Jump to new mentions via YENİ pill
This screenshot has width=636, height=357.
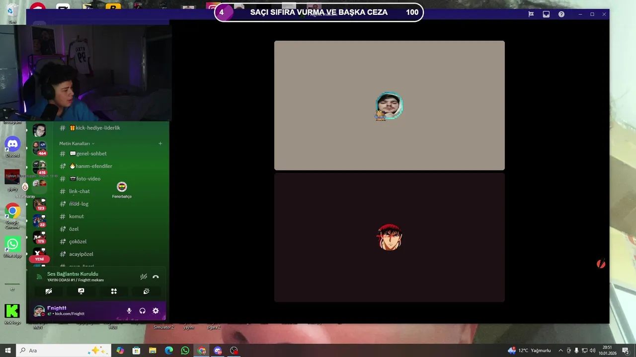[x=39, y=259]
